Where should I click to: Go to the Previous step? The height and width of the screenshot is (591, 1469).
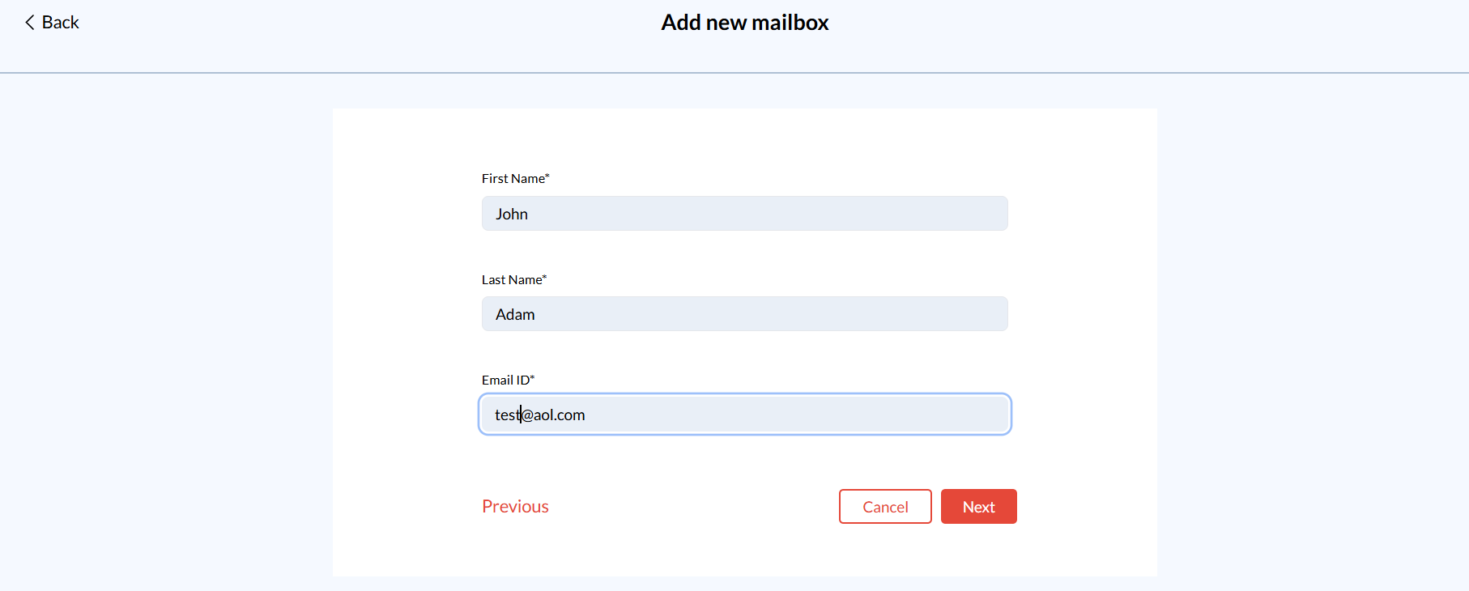click(515, 507)
